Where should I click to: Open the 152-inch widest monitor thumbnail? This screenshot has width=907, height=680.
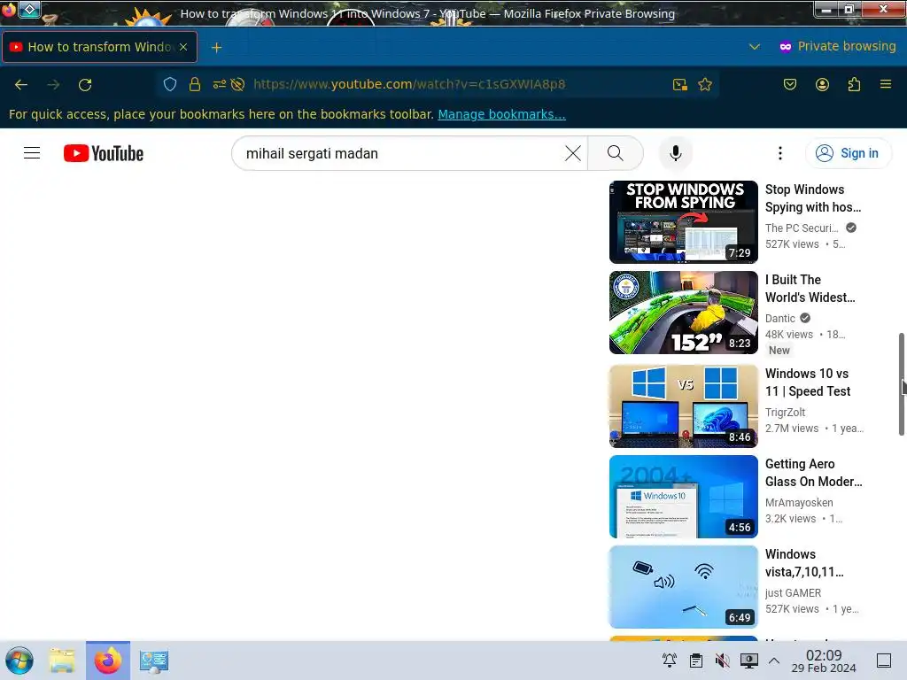(683, 313)
